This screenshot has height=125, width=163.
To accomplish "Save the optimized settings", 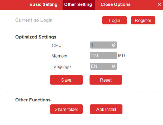I will [x=66, y=80].
